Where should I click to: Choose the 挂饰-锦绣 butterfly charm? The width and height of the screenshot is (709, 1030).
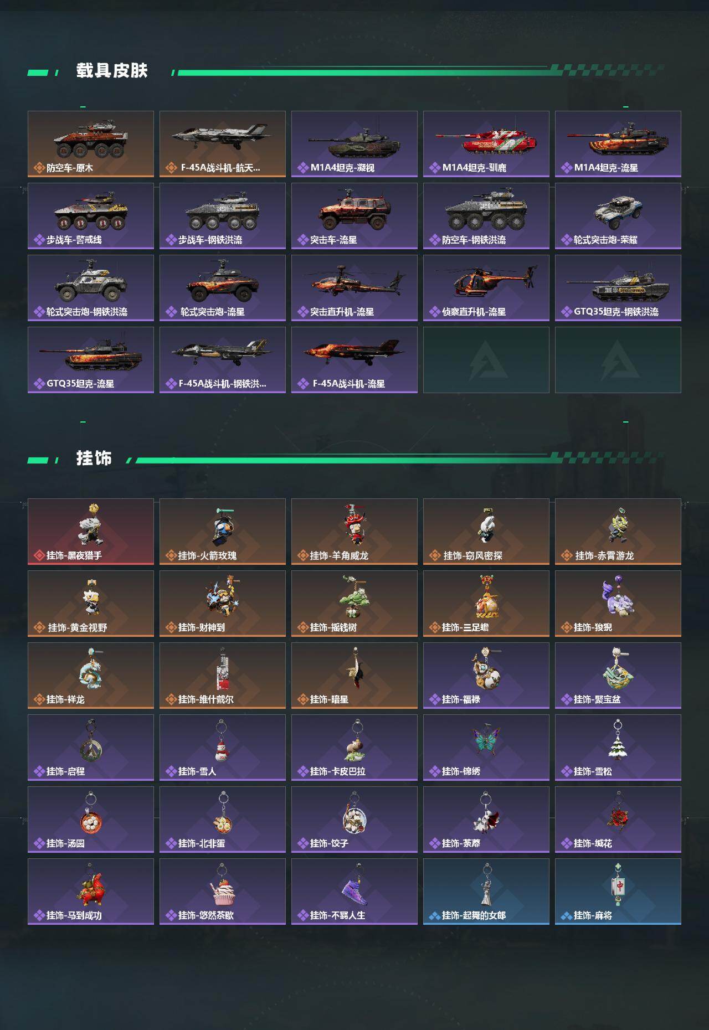[x=486, y=748]
